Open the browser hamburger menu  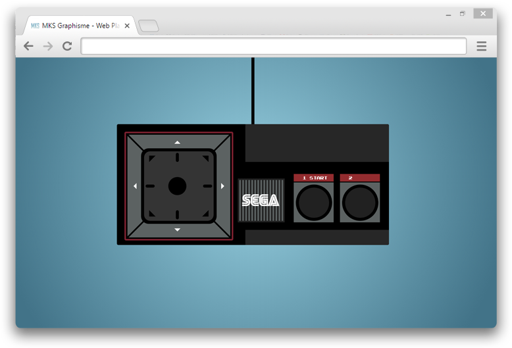(482, 46)
